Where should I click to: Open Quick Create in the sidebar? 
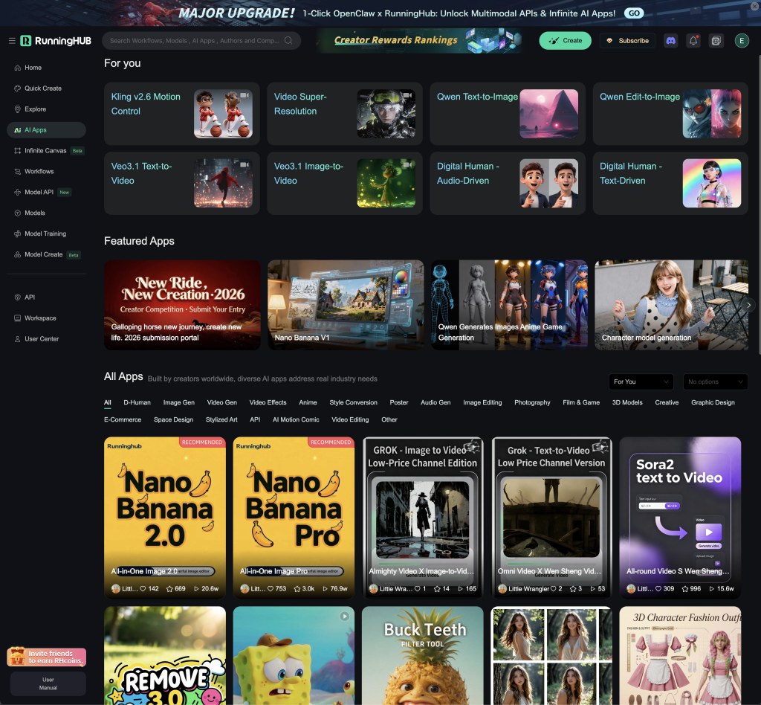46,88
